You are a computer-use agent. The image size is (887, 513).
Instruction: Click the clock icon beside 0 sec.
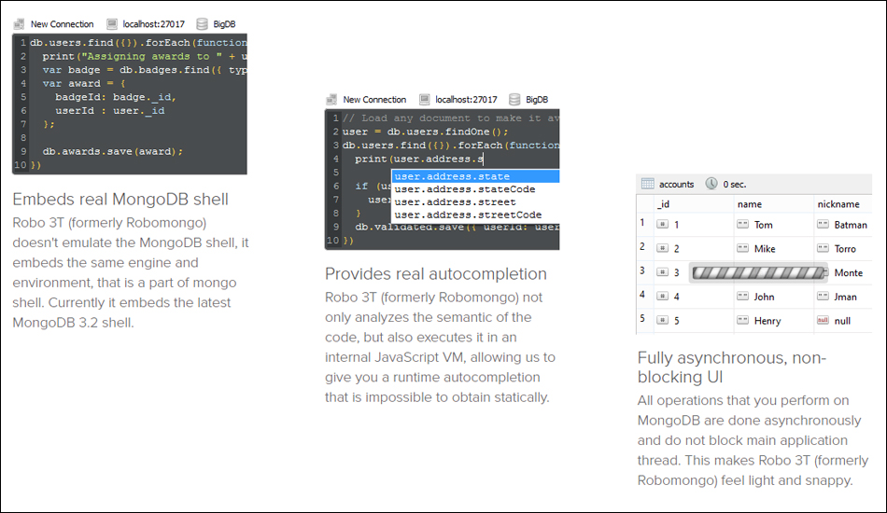pyautogui.click(x=711, y=184)
